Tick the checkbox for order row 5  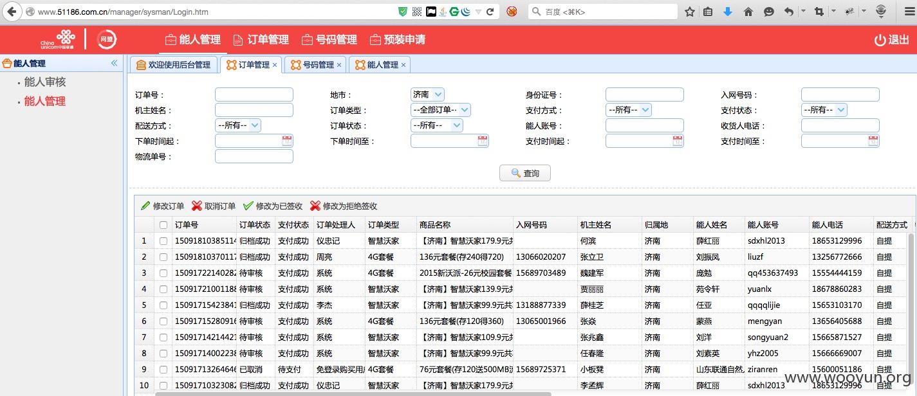[x=163, y=305]
